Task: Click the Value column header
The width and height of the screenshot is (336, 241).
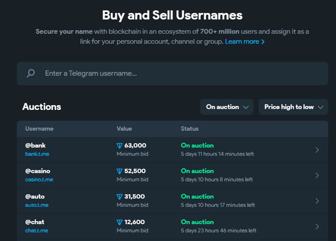Action: pyautogui.click(x=124, y=129)
